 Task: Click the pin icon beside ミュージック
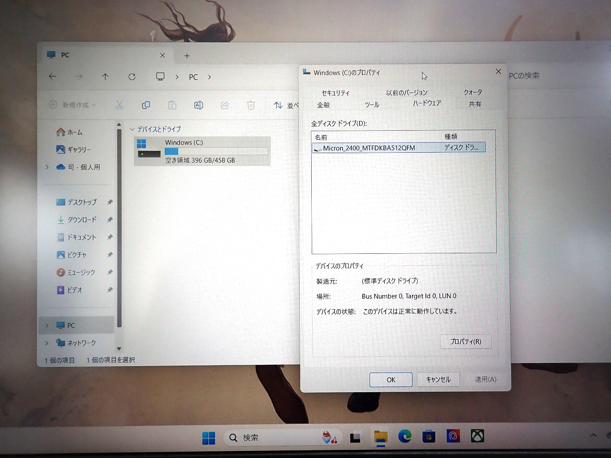[110, 272]
